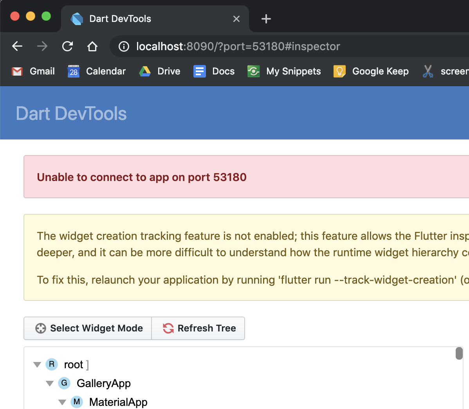Open the Docs bookmark
This screenshot has width=469, height=409.
[x=214, y=71]
